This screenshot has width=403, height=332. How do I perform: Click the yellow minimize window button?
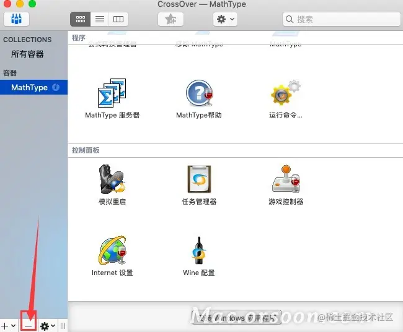click(x=20, y=4)
